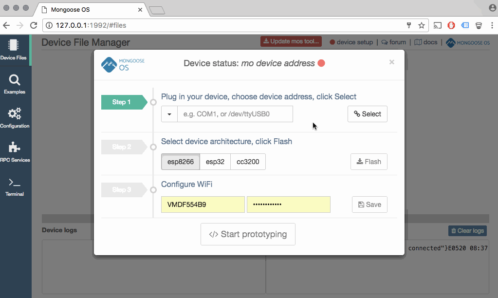The height and width of the screenshot is (298, 498).
Task: Click the Step 1 label
Action: pos(124,102)
